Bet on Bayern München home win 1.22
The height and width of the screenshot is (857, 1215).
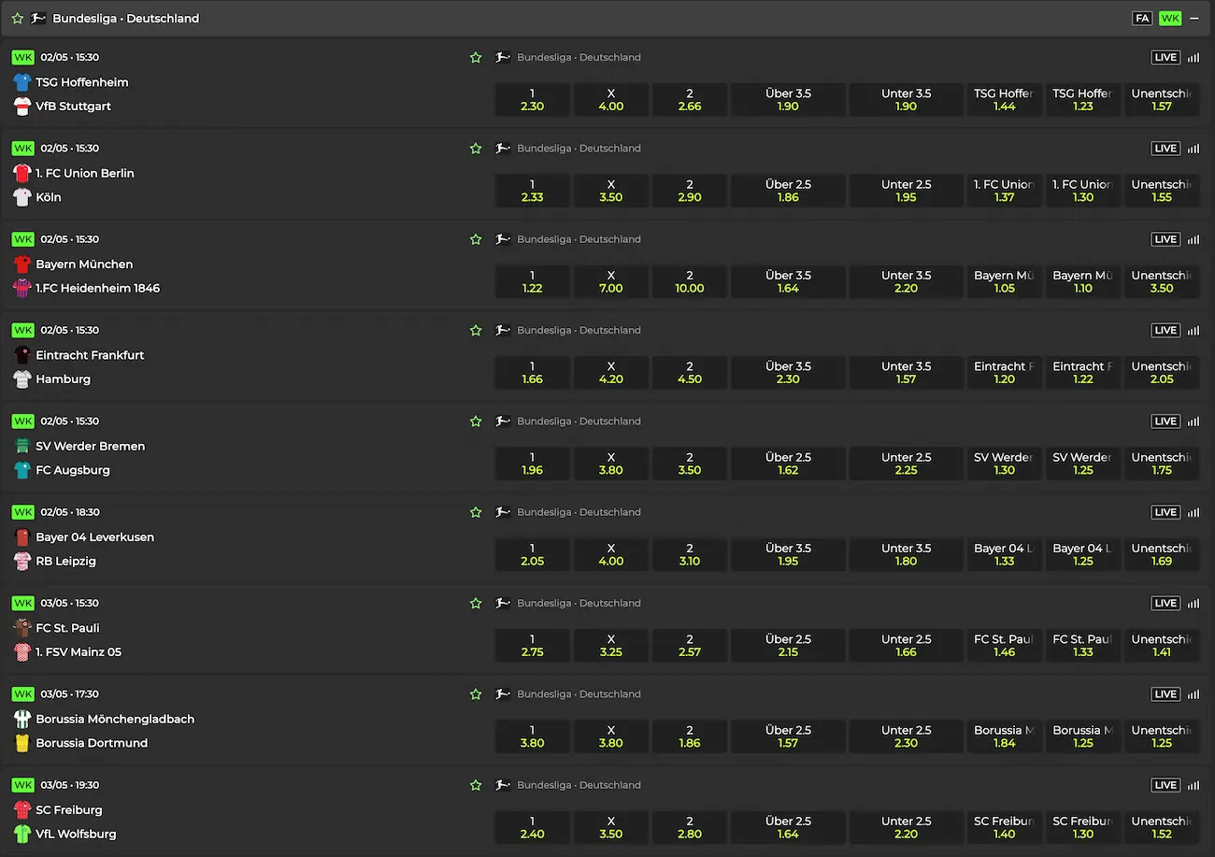point(532,281)
